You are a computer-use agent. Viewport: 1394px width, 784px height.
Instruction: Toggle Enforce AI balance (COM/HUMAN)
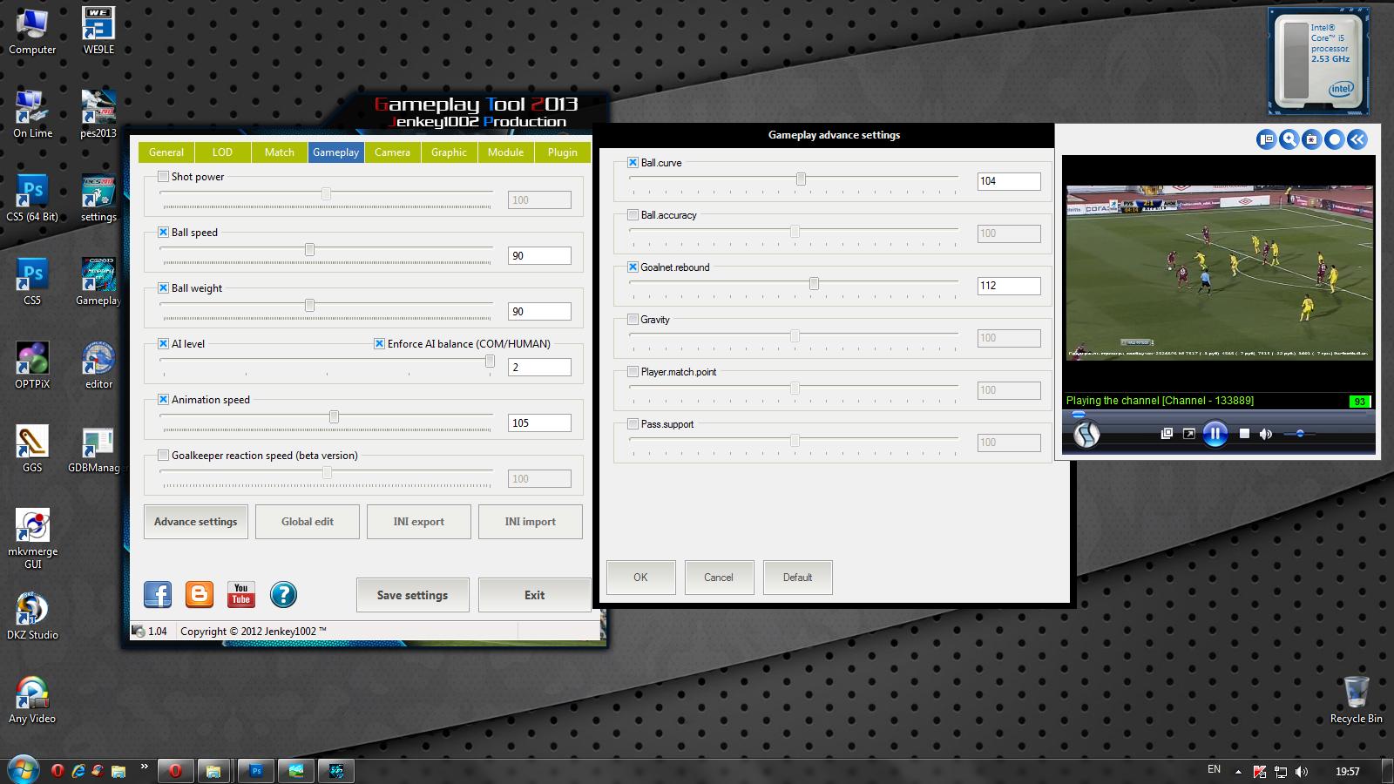tap(379, 344)
